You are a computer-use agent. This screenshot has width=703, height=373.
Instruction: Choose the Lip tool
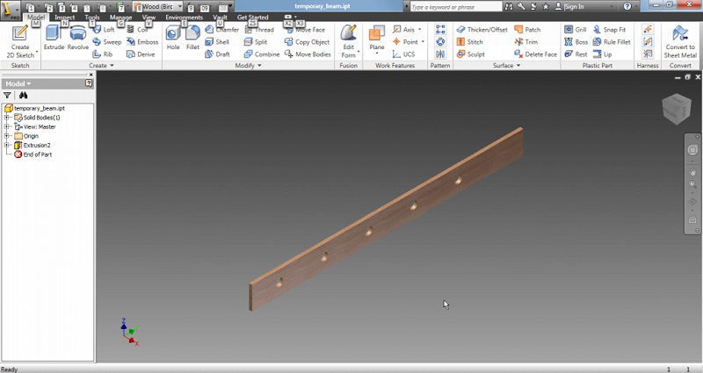602,54
